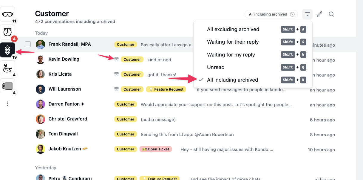Image resolution: width=363 pixels, height=180 pixels.
Task: Open search with magnifier icon
Action: click(331, 14)
